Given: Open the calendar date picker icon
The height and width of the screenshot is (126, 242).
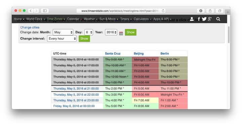Looking at the screenshot, I should click(121, 33).
